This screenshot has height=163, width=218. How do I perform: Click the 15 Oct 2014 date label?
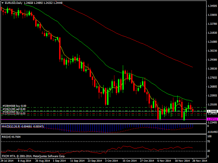tap(129, 161)
